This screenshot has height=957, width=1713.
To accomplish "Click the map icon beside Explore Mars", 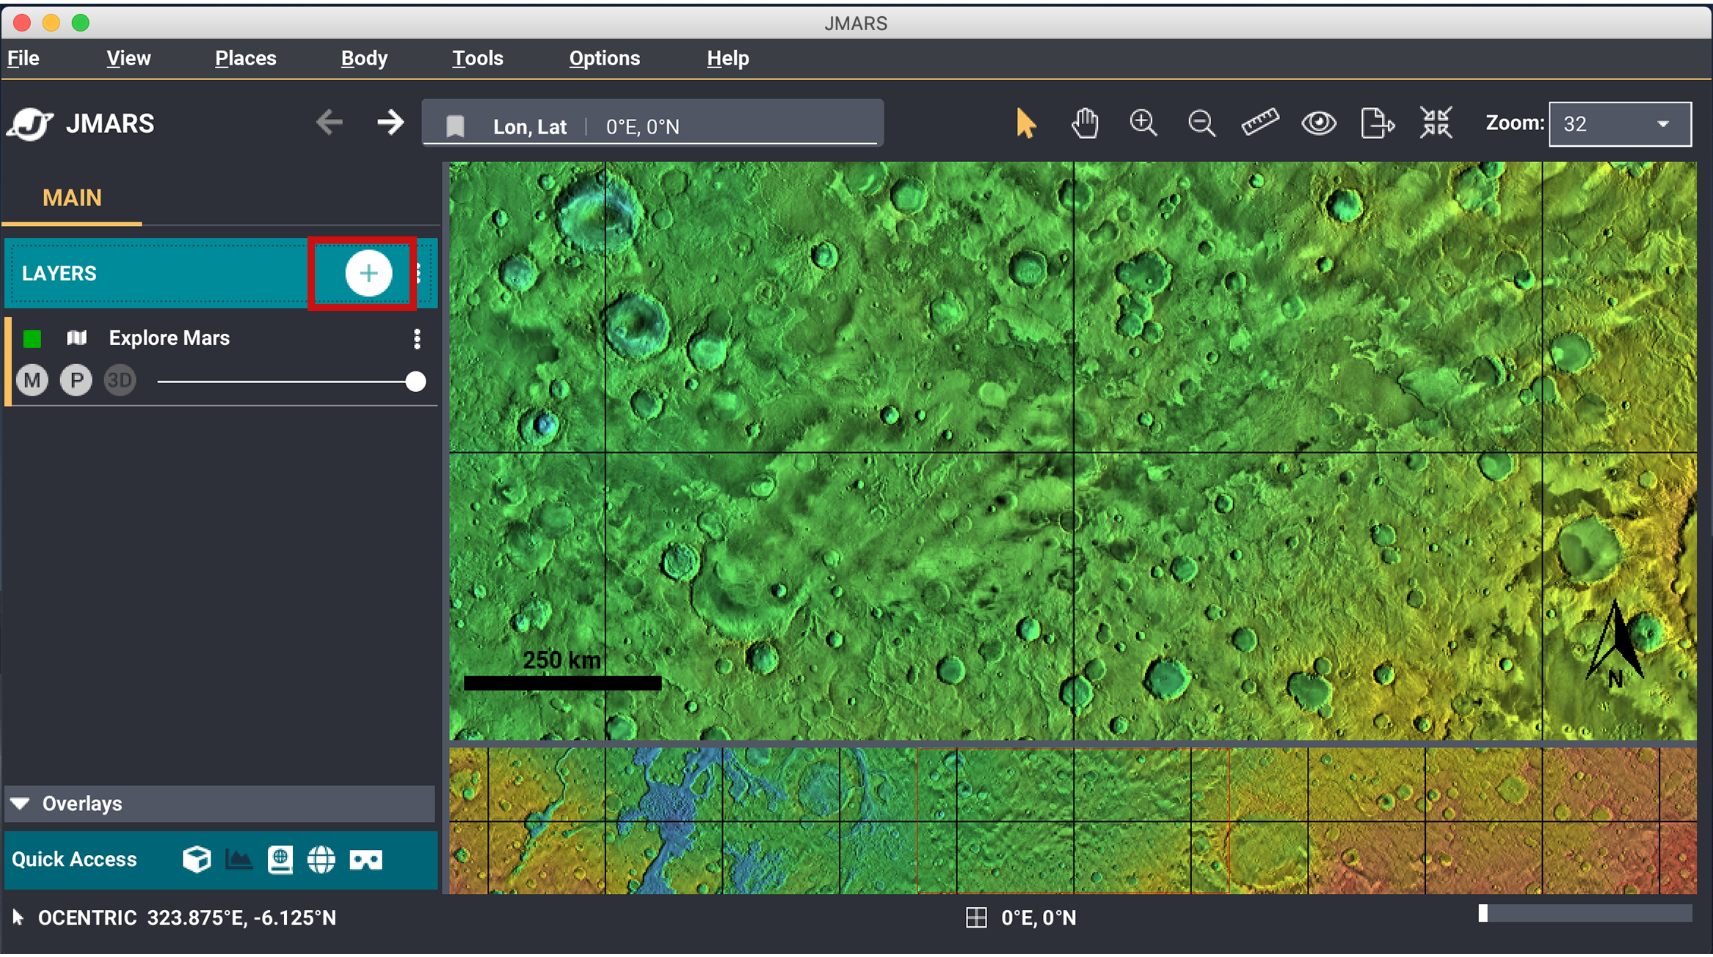I will [x=76, y=338].
